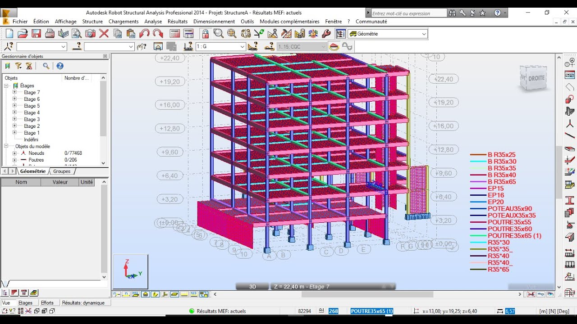Take a screen capture with the camera icon
The image size is (577, 324).
point(91,34)
